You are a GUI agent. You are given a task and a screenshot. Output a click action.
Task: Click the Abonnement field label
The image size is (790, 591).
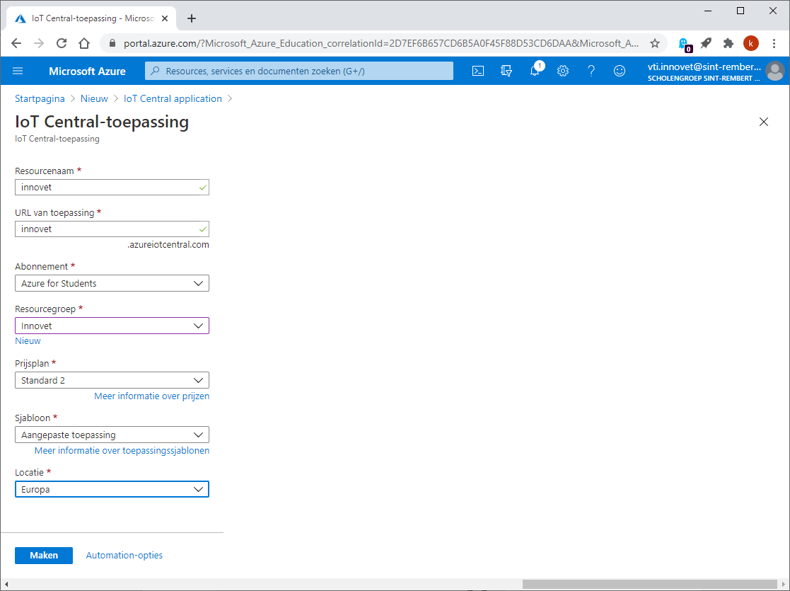pyautogui.click(x=41, y=266)
